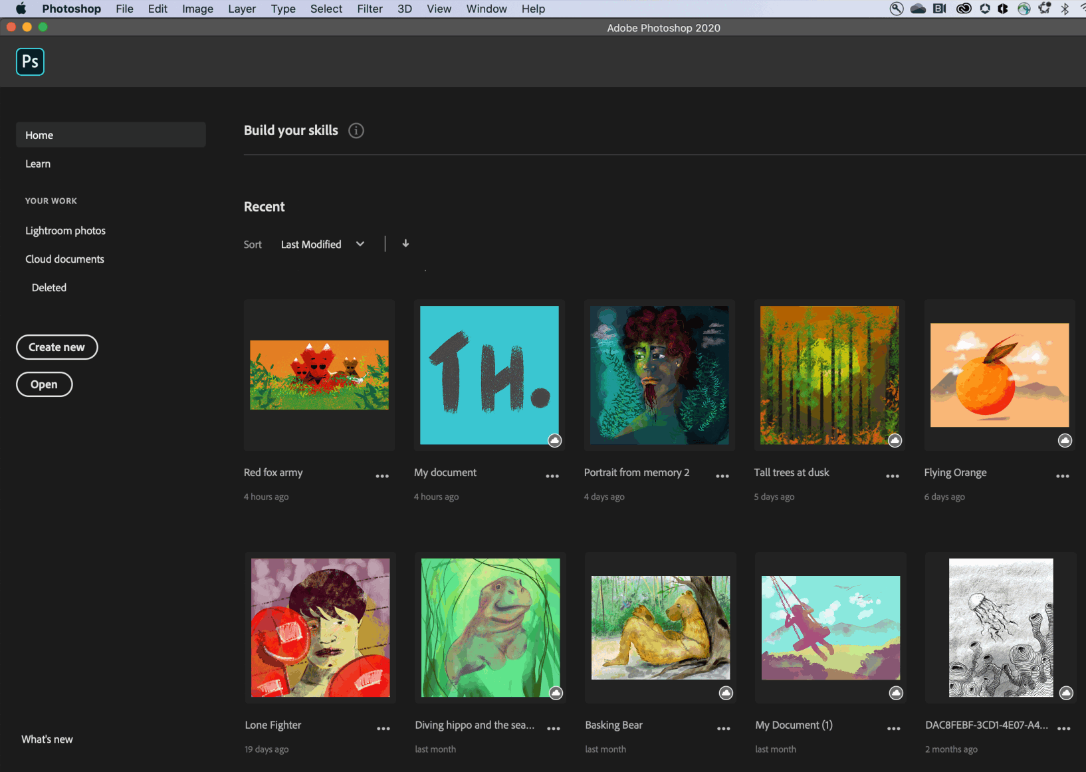
Task: Click cloud badge on My document thumbnail
Action: click(x=555, y=440)
